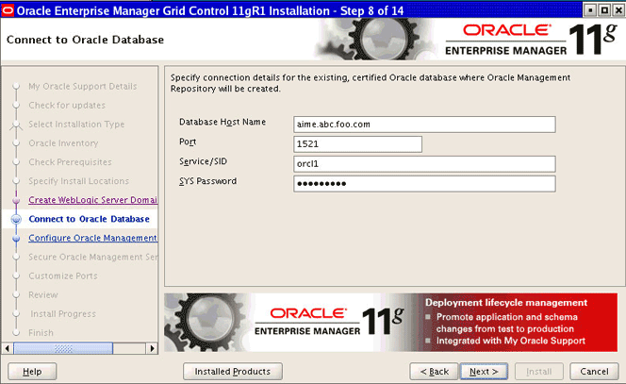Select the Service/SID field with orcl1

point(424,164)
